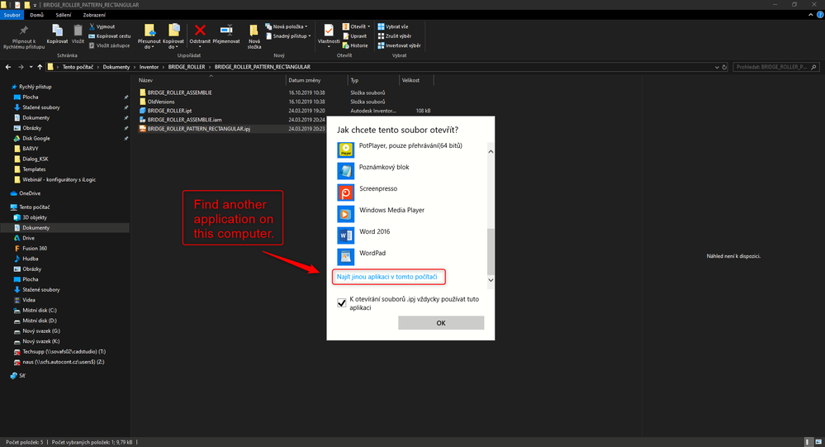Select the BRIDGE_ROLLER_ASSEMBLIE folder
The height and width of the screenshot is (447, 825).
[179, 93]
